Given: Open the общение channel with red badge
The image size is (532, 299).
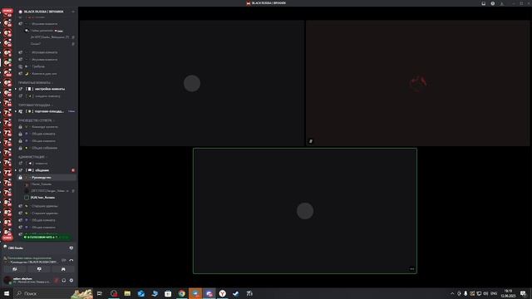Looking at the screenshot, I should (47, 170).
